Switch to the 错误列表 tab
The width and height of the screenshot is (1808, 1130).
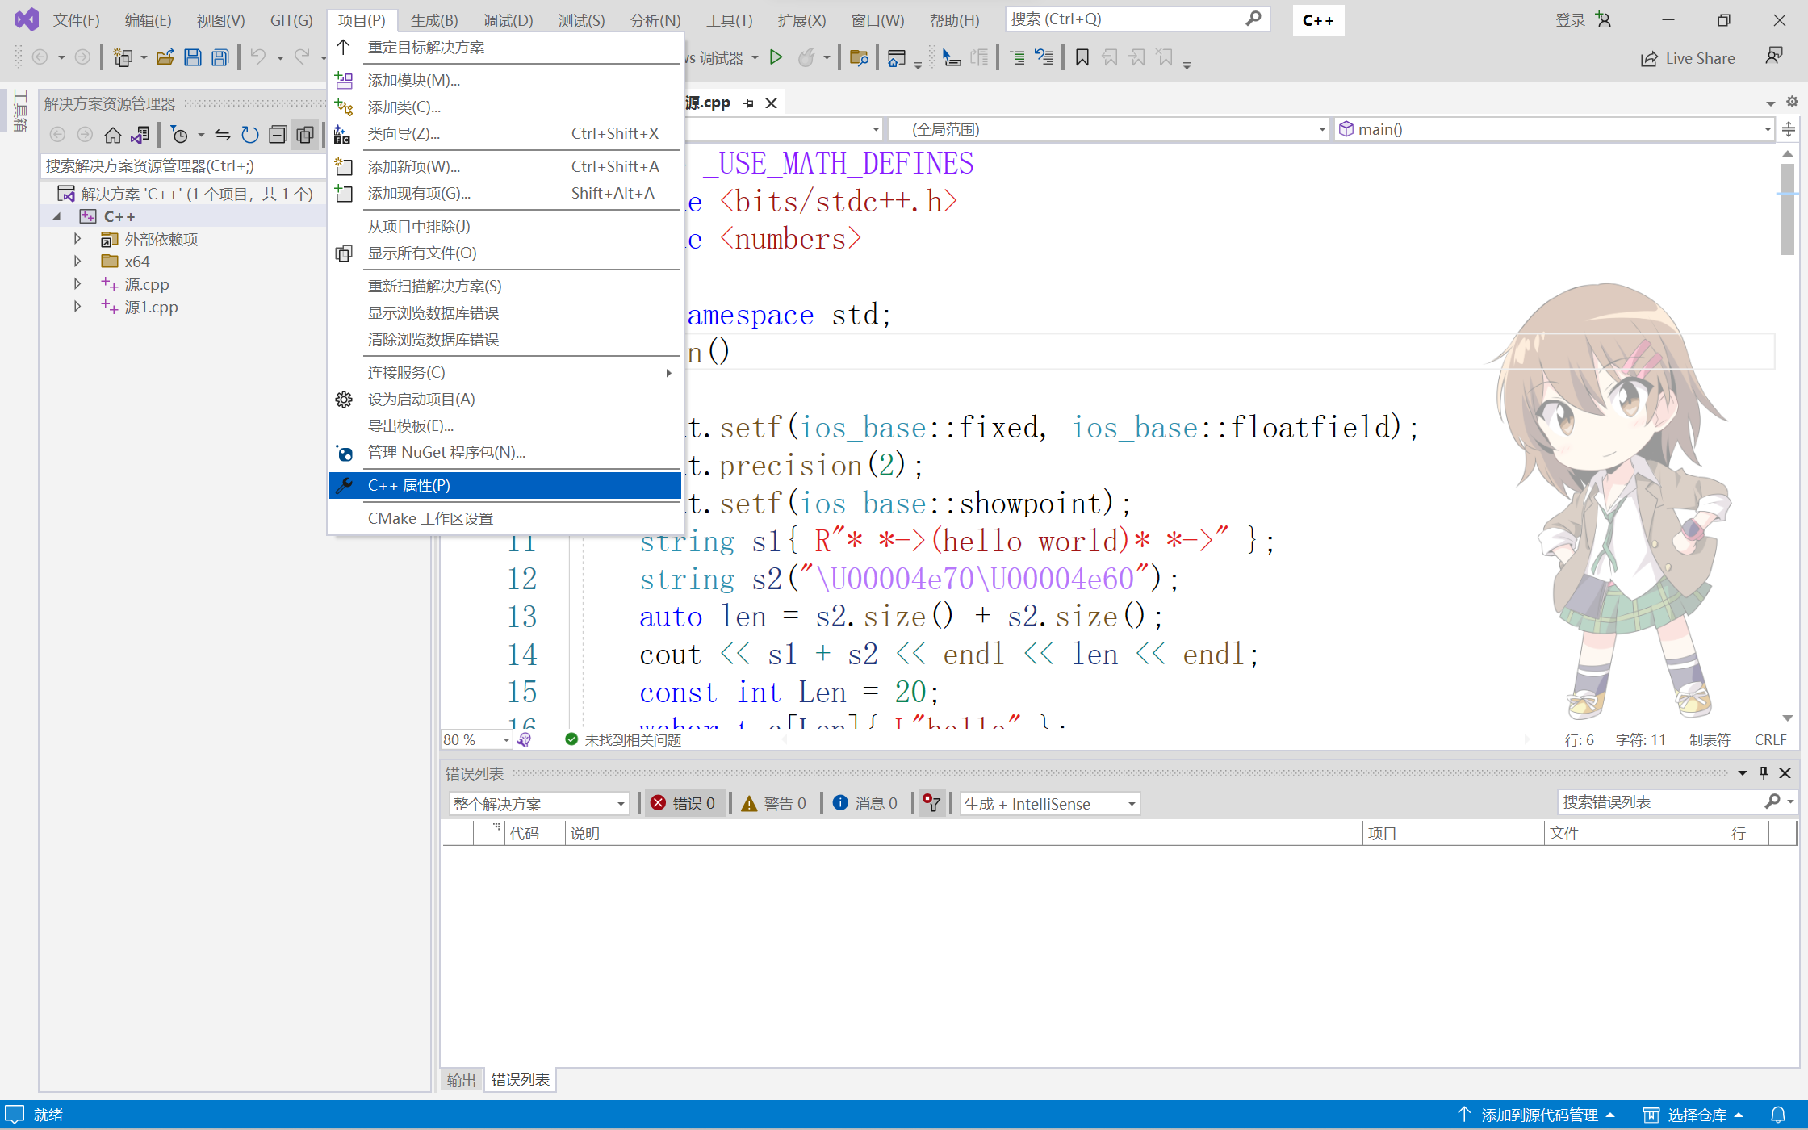[521, 1080]
